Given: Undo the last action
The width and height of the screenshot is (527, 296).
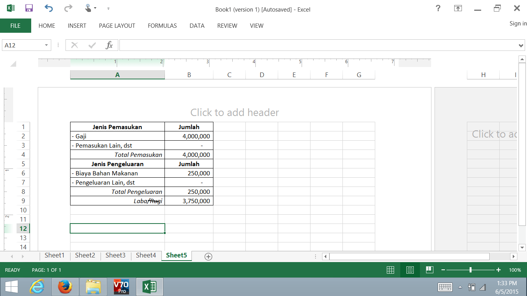Looking at the screenshot, I should coord(49,8).
